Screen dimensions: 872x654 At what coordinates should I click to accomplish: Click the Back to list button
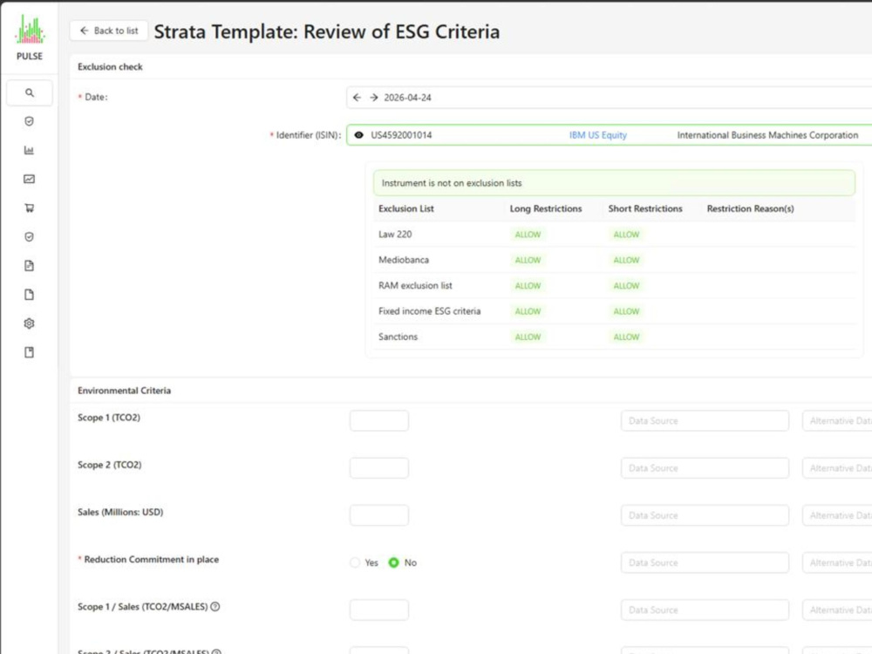coord(109,31)
